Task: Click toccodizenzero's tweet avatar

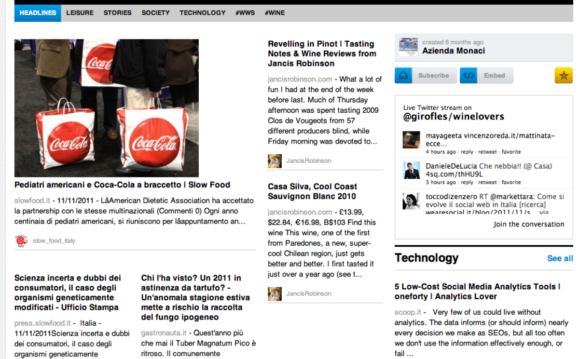Action: (x=411, y=200)
